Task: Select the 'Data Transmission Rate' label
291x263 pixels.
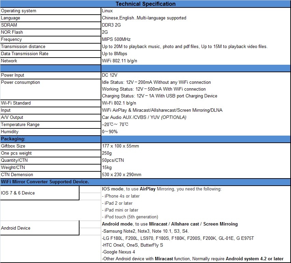Action: [25, 54]
